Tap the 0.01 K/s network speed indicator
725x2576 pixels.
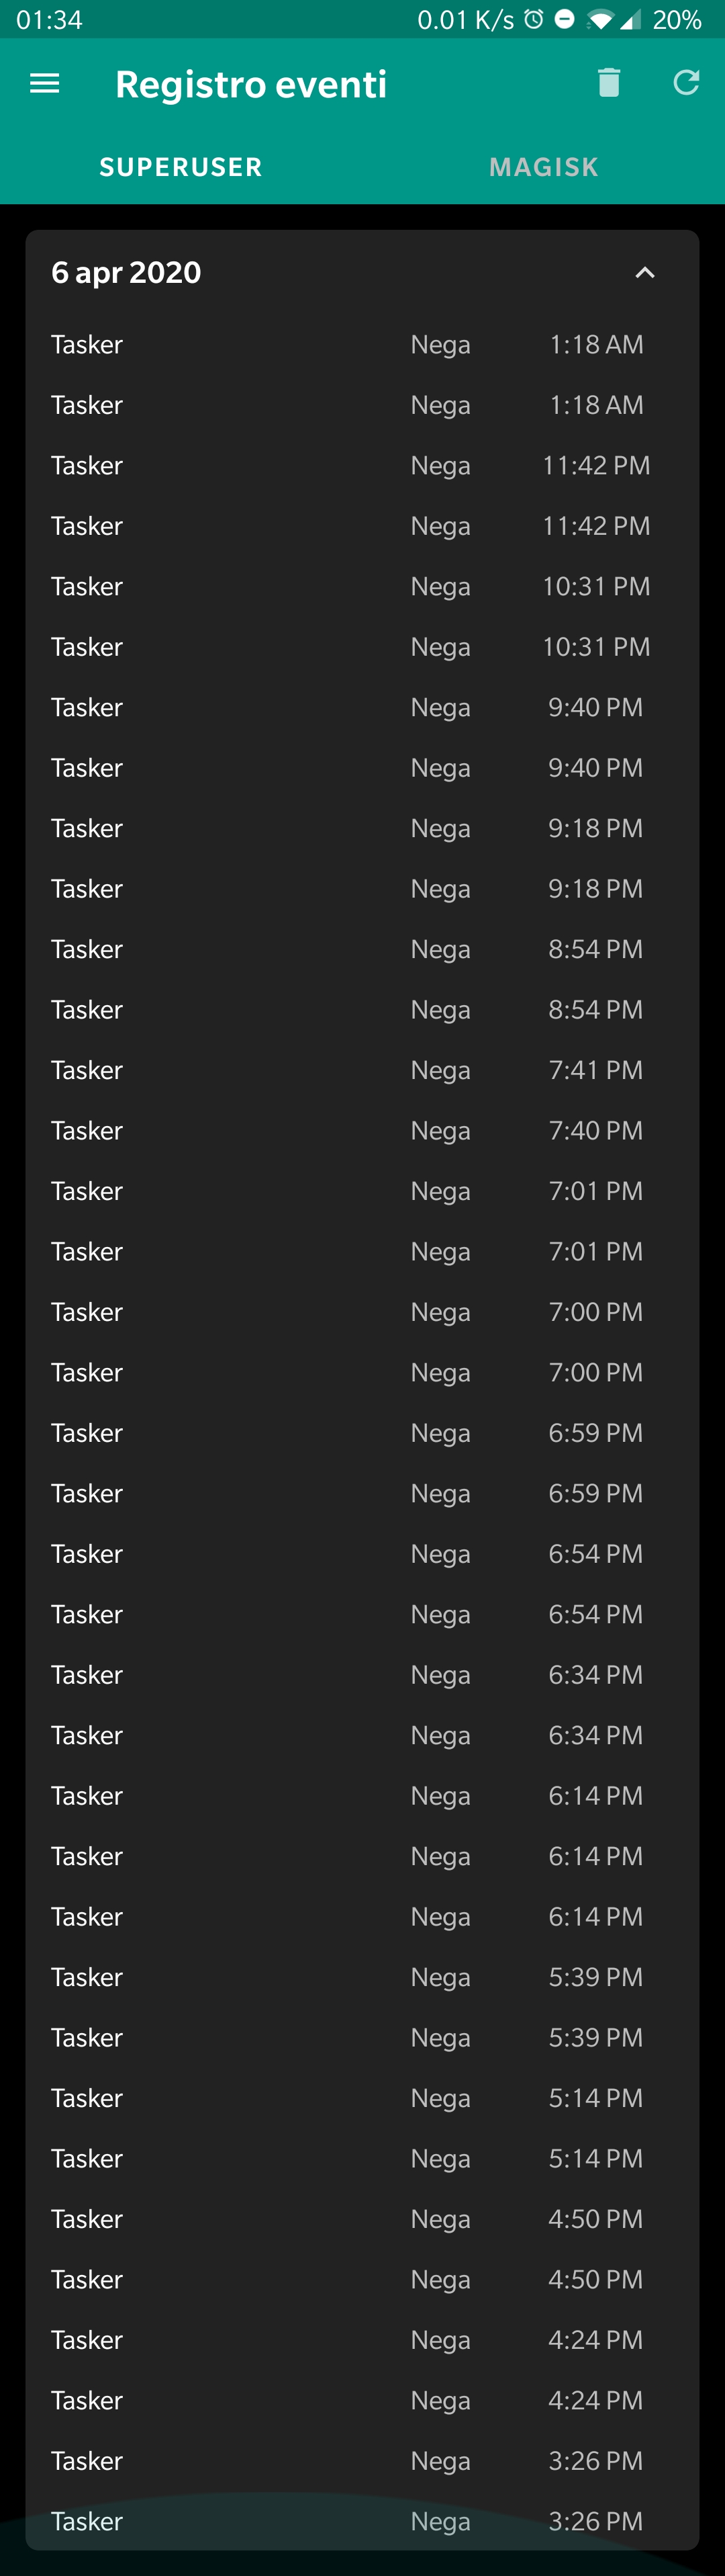pyautogui.click(x=465, y=20)
